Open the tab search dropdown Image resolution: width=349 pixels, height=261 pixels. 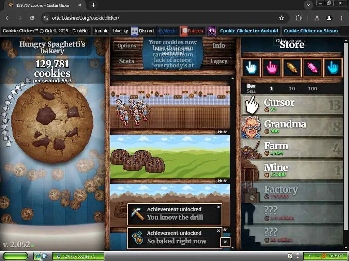[308, 5]
